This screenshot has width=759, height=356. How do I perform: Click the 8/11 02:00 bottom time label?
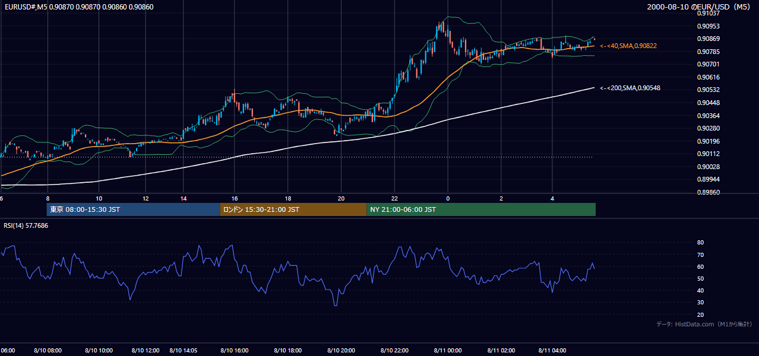(501, 350)
